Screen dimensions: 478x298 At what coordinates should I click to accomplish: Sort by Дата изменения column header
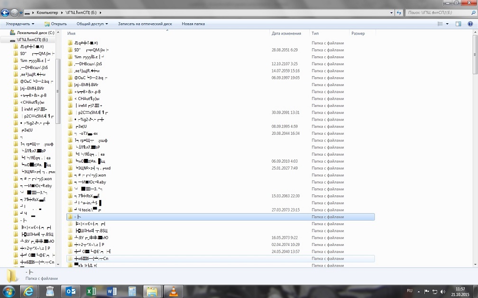pyautogui.click(x=286, y=34)
